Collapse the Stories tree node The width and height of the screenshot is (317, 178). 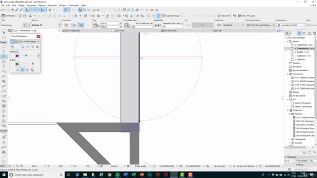point(288,42)
